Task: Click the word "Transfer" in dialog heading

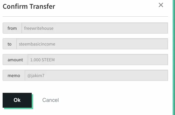Action: (43, 6)
